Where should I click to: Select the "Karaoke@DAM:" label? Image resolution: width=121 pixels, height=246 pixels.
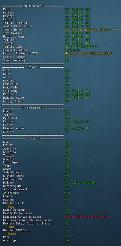(13, 186)
